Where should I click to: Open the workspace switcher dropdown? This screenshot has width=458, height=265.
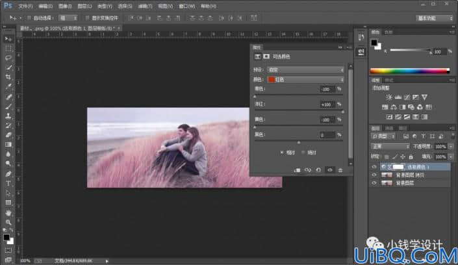435,18
